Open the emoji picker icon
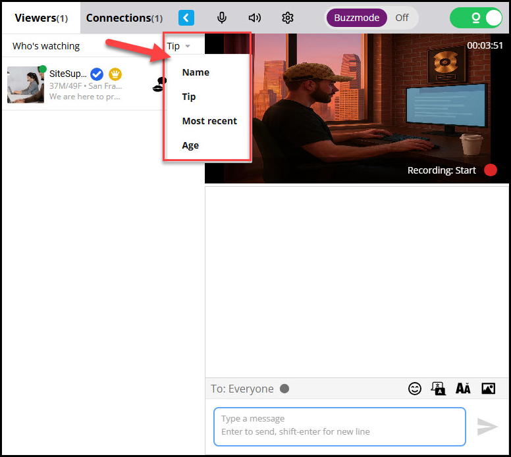 (x=415, y=389)
